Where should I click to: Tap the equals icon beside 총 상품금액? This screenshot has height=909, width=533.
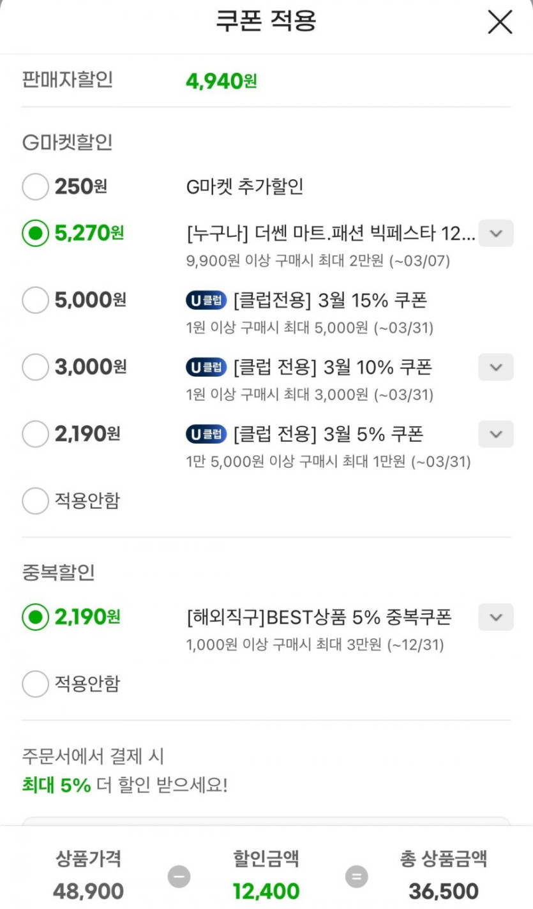tap(356, 876)
